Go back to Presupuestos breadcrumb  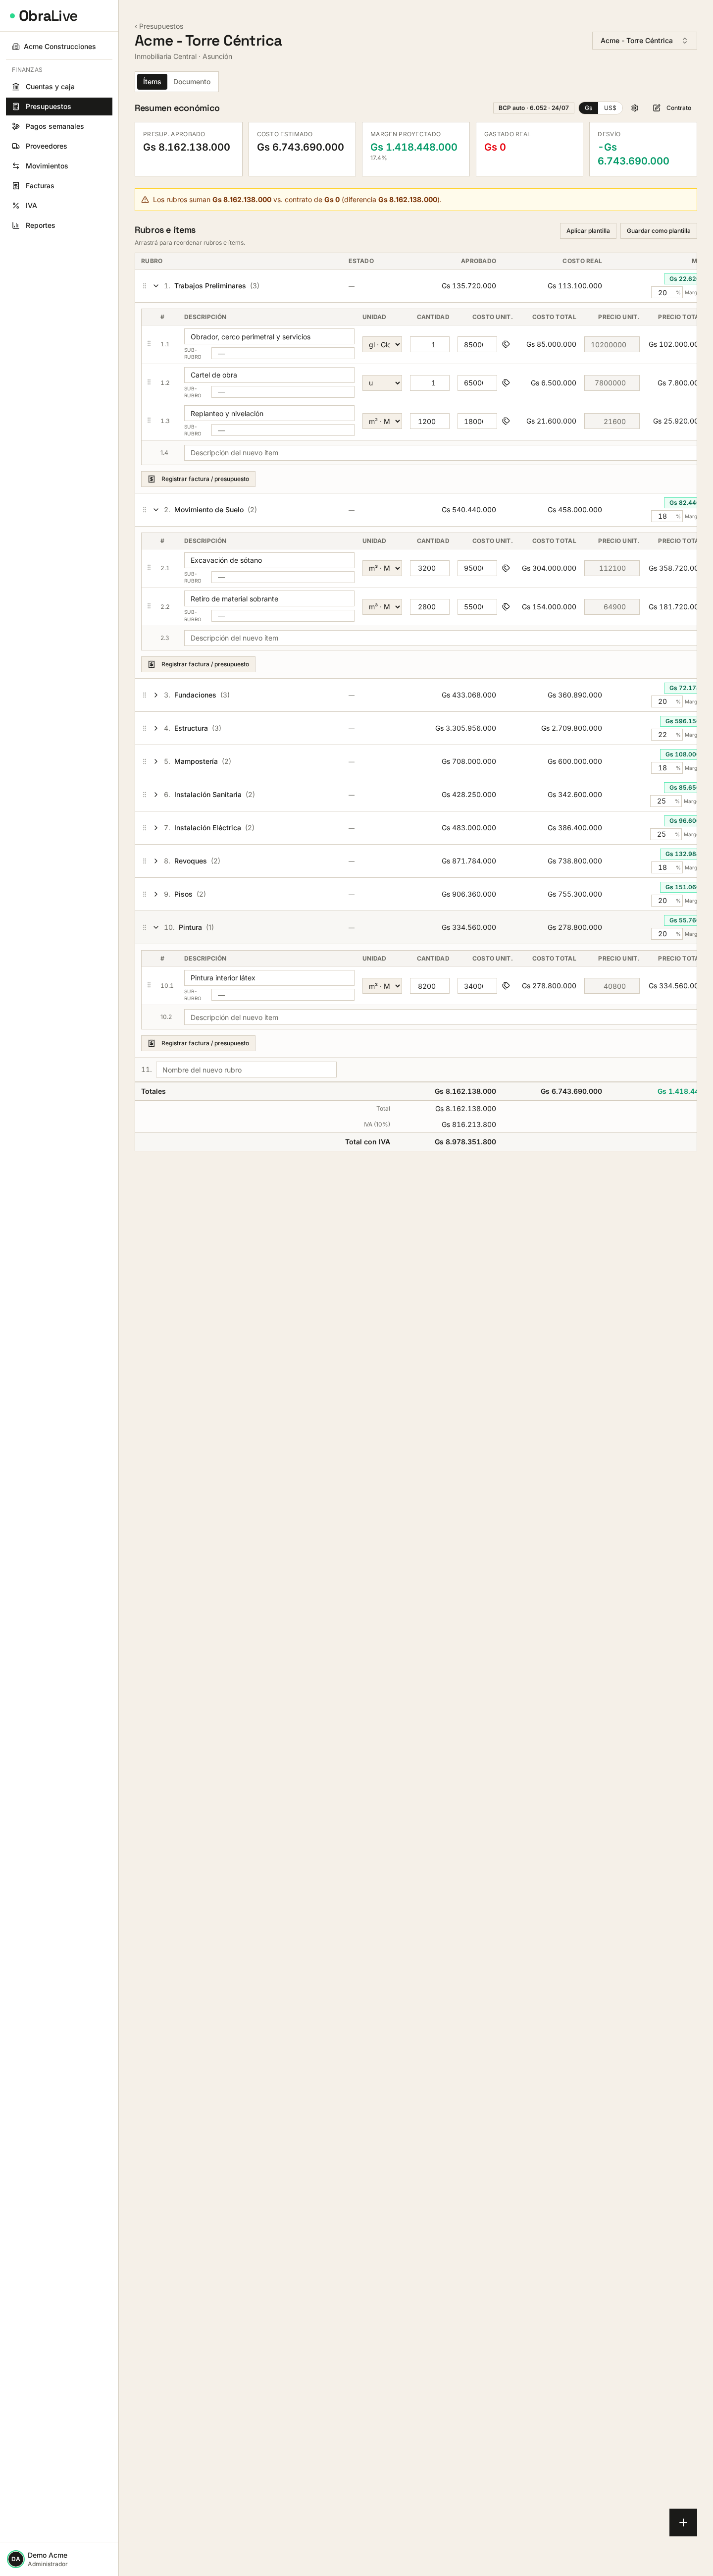coord(159,26)
